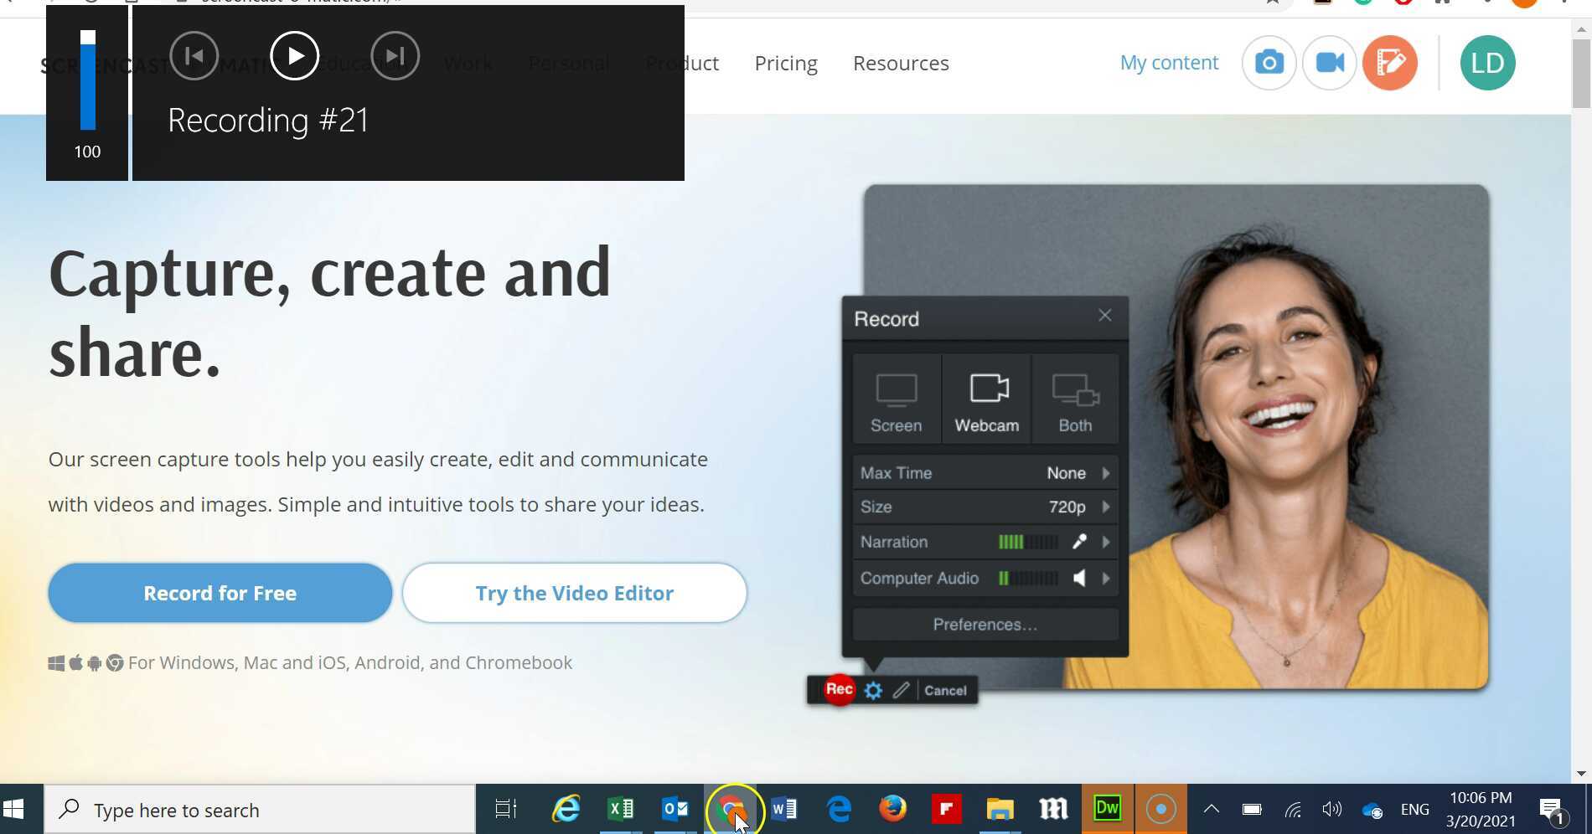The width and height of the screenshot is (1592, 834).
Task: Expand the Narration options arrow
Action: pos(1106,542)
